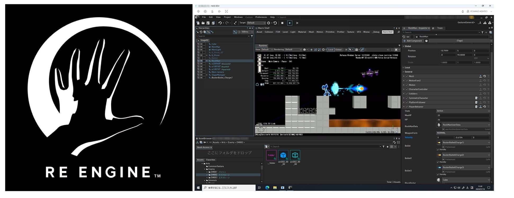Toggle the MotionFsm2 component checkbox
This screenshot has height=198, width=514.
407,81
